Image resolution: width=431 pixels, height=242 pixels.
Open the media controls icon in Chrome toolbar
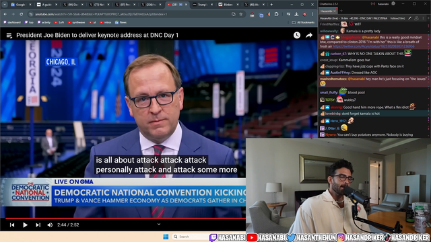(x=288, y=14)
